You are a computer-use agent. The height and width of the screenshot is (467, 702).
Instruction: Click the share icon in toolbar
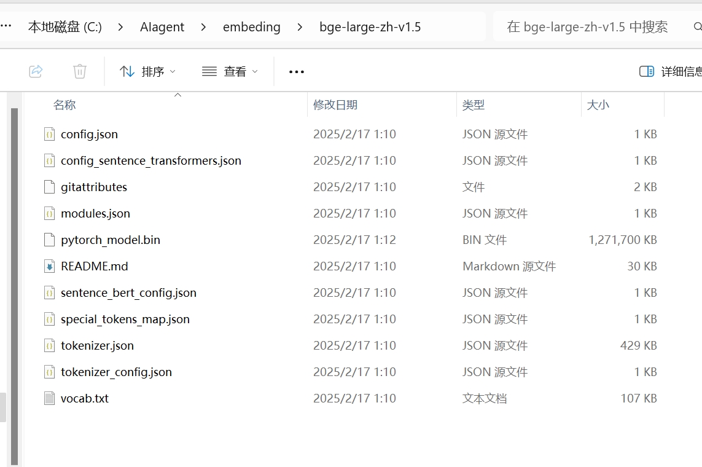(x=36, y=71)
